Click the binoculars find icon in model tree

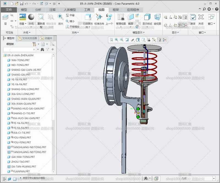point(42,50)
